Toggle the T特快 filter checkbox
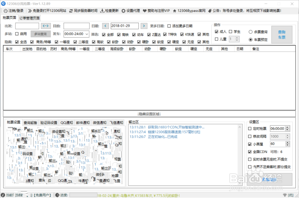The image size is (299, 198). tap(165, 34)
